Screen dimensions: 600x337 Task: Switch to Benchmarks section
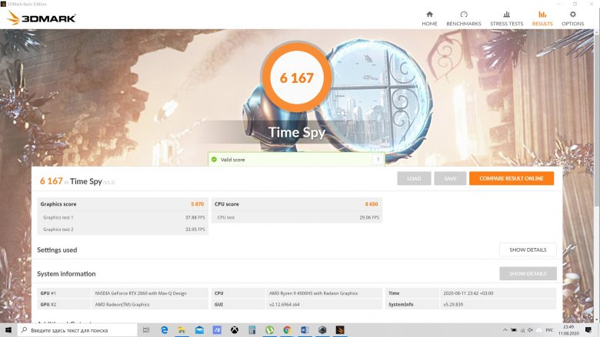coord(464,18)
